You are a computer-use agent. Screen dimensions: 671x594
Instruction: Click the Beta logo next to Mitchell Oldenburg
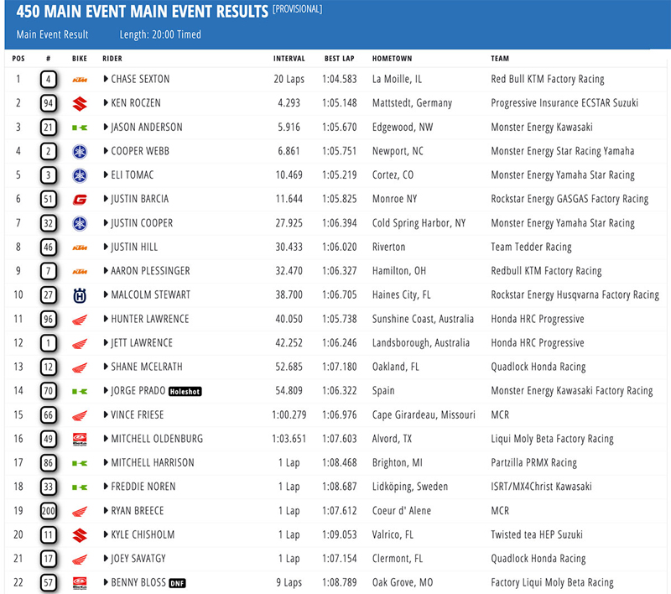tap(80, 439)
